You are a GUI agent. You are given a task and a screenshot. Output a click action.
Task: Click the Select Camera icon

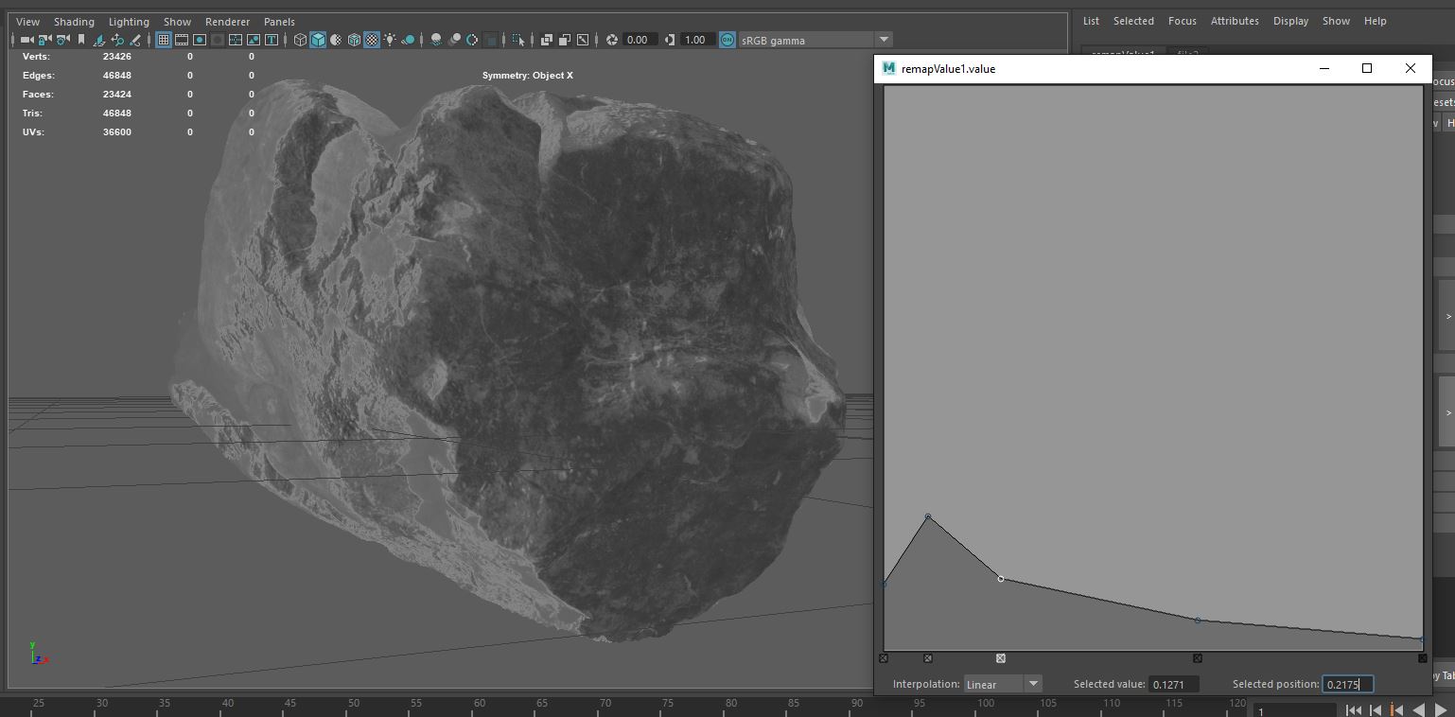pyautogui.click(x=26, y=40)
